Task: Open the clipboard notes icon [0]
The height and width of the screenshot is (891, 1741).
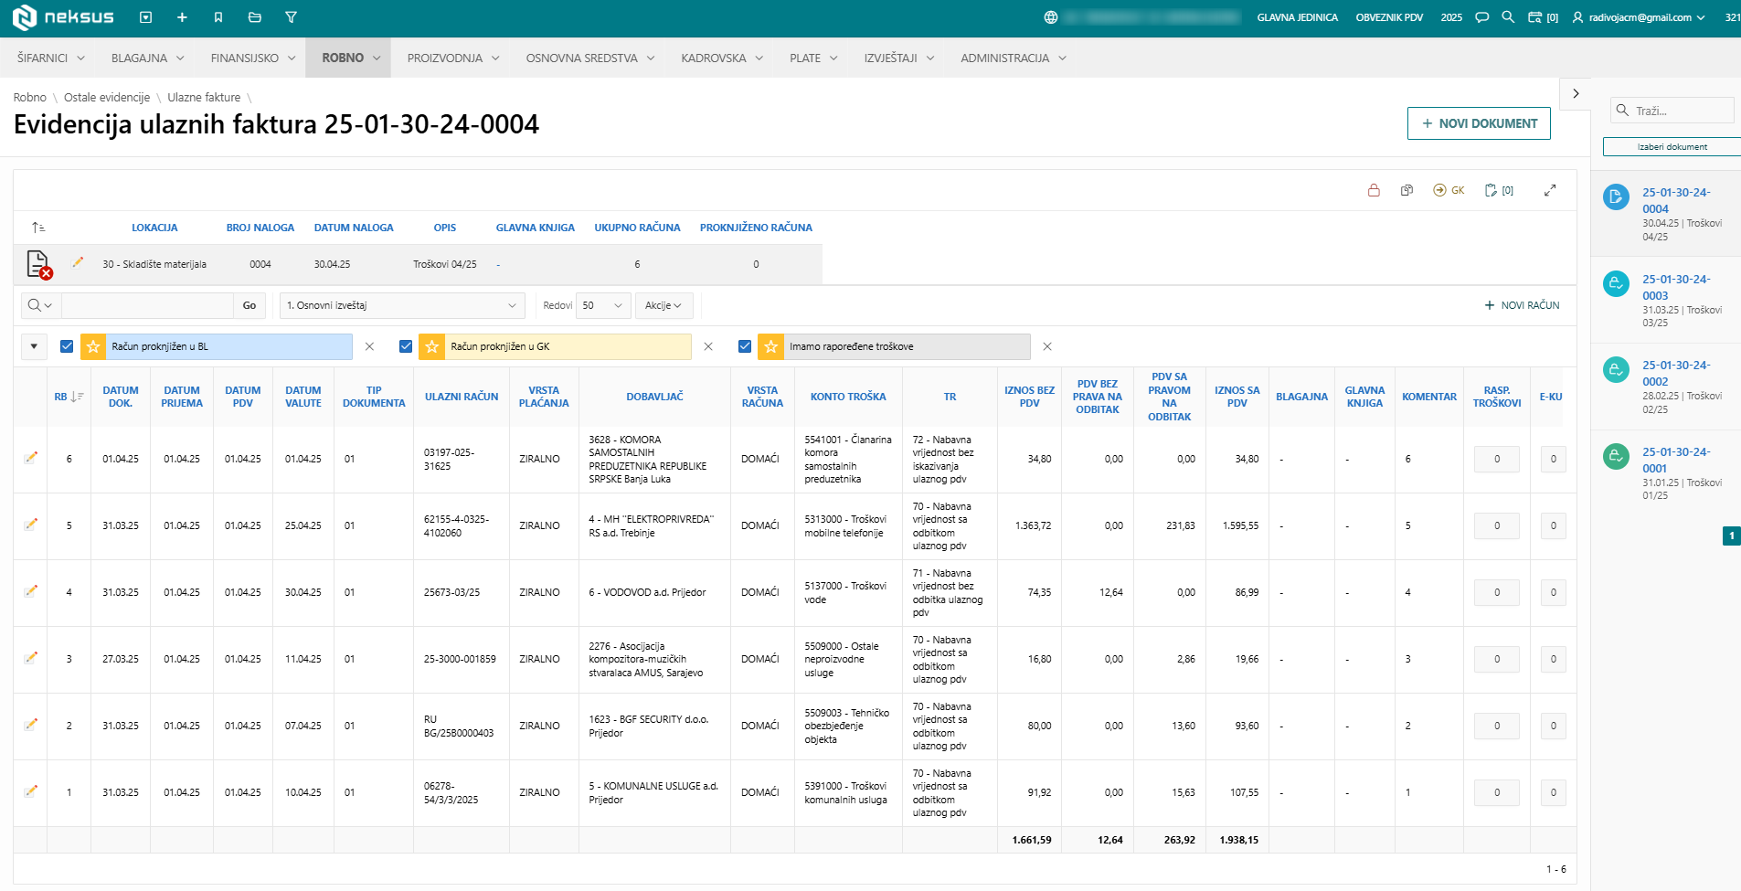Action: [1499, 190]
